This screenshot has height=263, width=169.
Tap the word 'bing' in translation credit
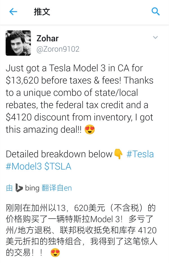(x=32, y=188)
